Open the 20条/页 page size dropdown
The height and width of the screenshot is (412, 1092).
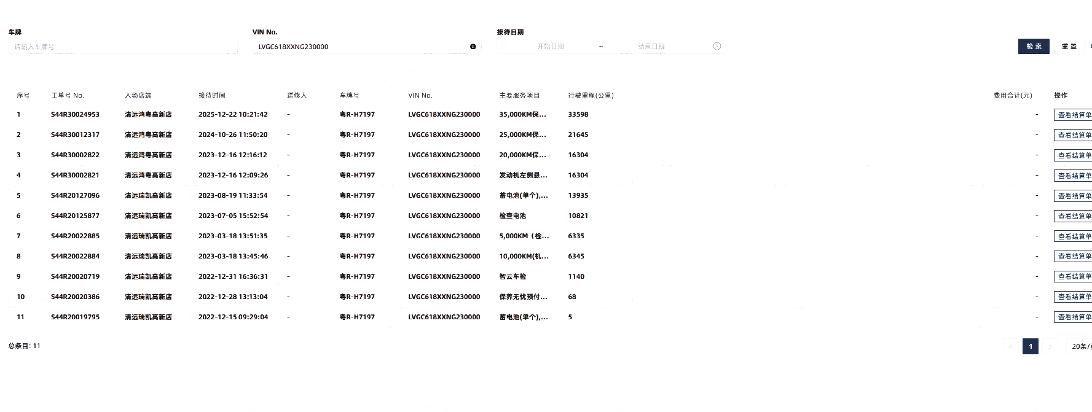tap(1081, 347)
